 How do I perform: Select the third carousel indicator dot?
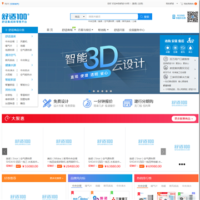[x=98, y=91]
